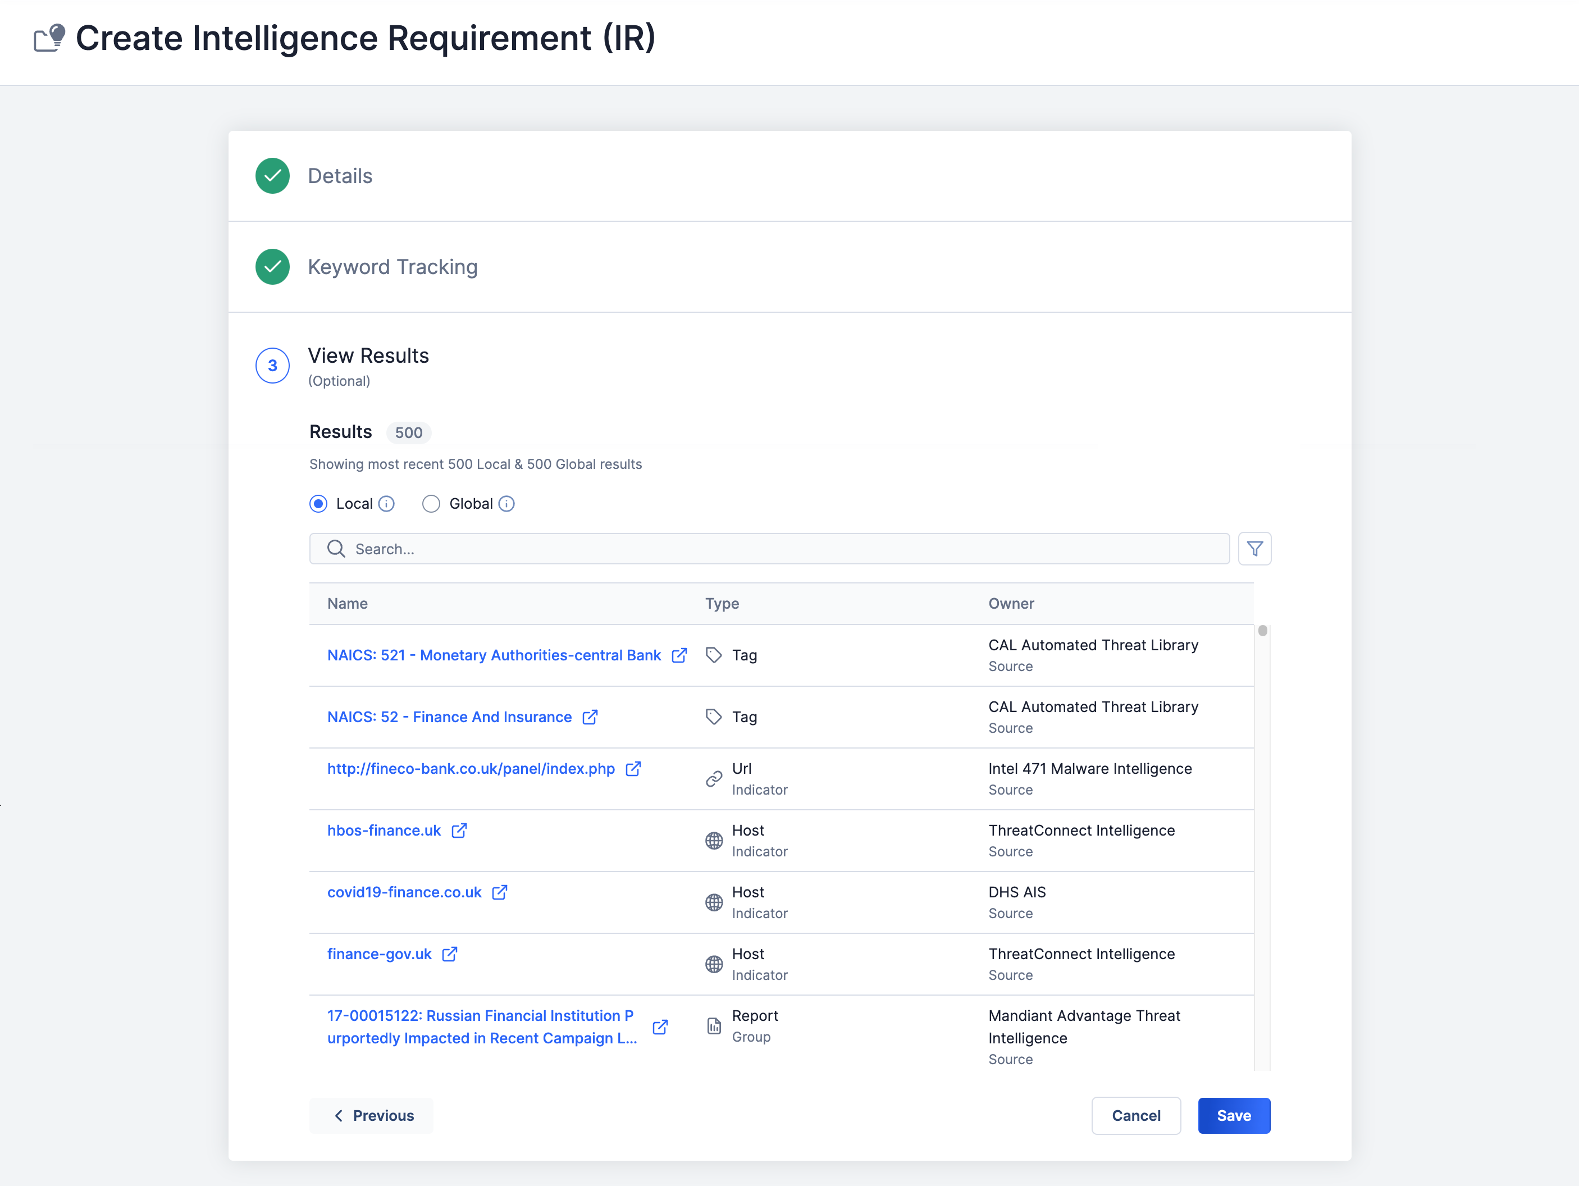Click Report icon on Russian Financial Institution row
Screen dimensions: 1579x1186
714,1026
